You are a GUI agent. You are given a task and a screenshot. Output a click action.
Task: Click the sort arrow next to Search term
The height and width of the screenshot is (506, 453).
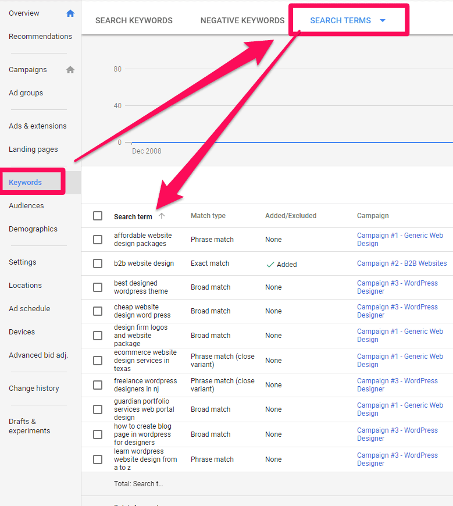(162, 216)
